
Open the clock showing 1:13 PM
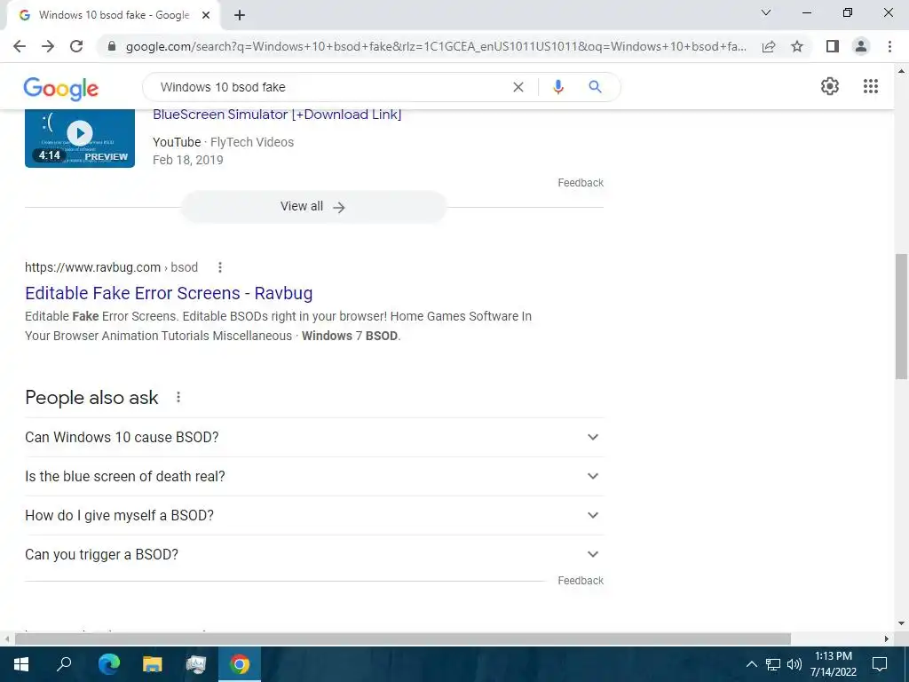(834, 664)
